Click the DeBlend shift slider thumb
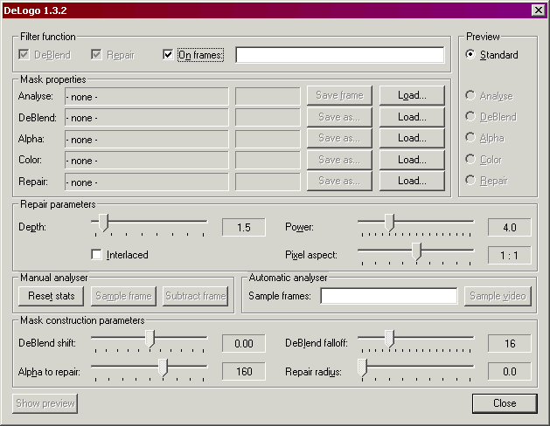The width and height of the screenshot is (550, 426). pos(150,339)
